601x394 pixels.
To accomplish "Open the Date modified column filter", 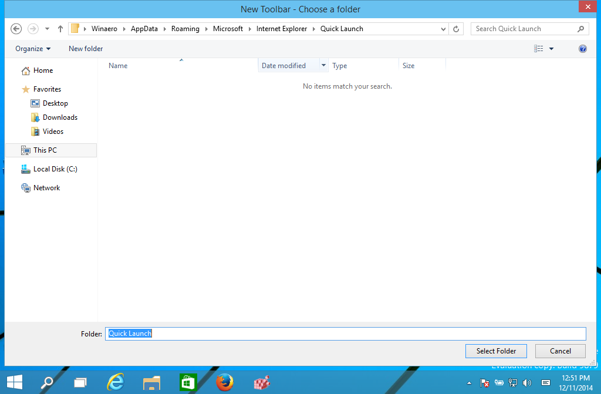I will 323,65.
